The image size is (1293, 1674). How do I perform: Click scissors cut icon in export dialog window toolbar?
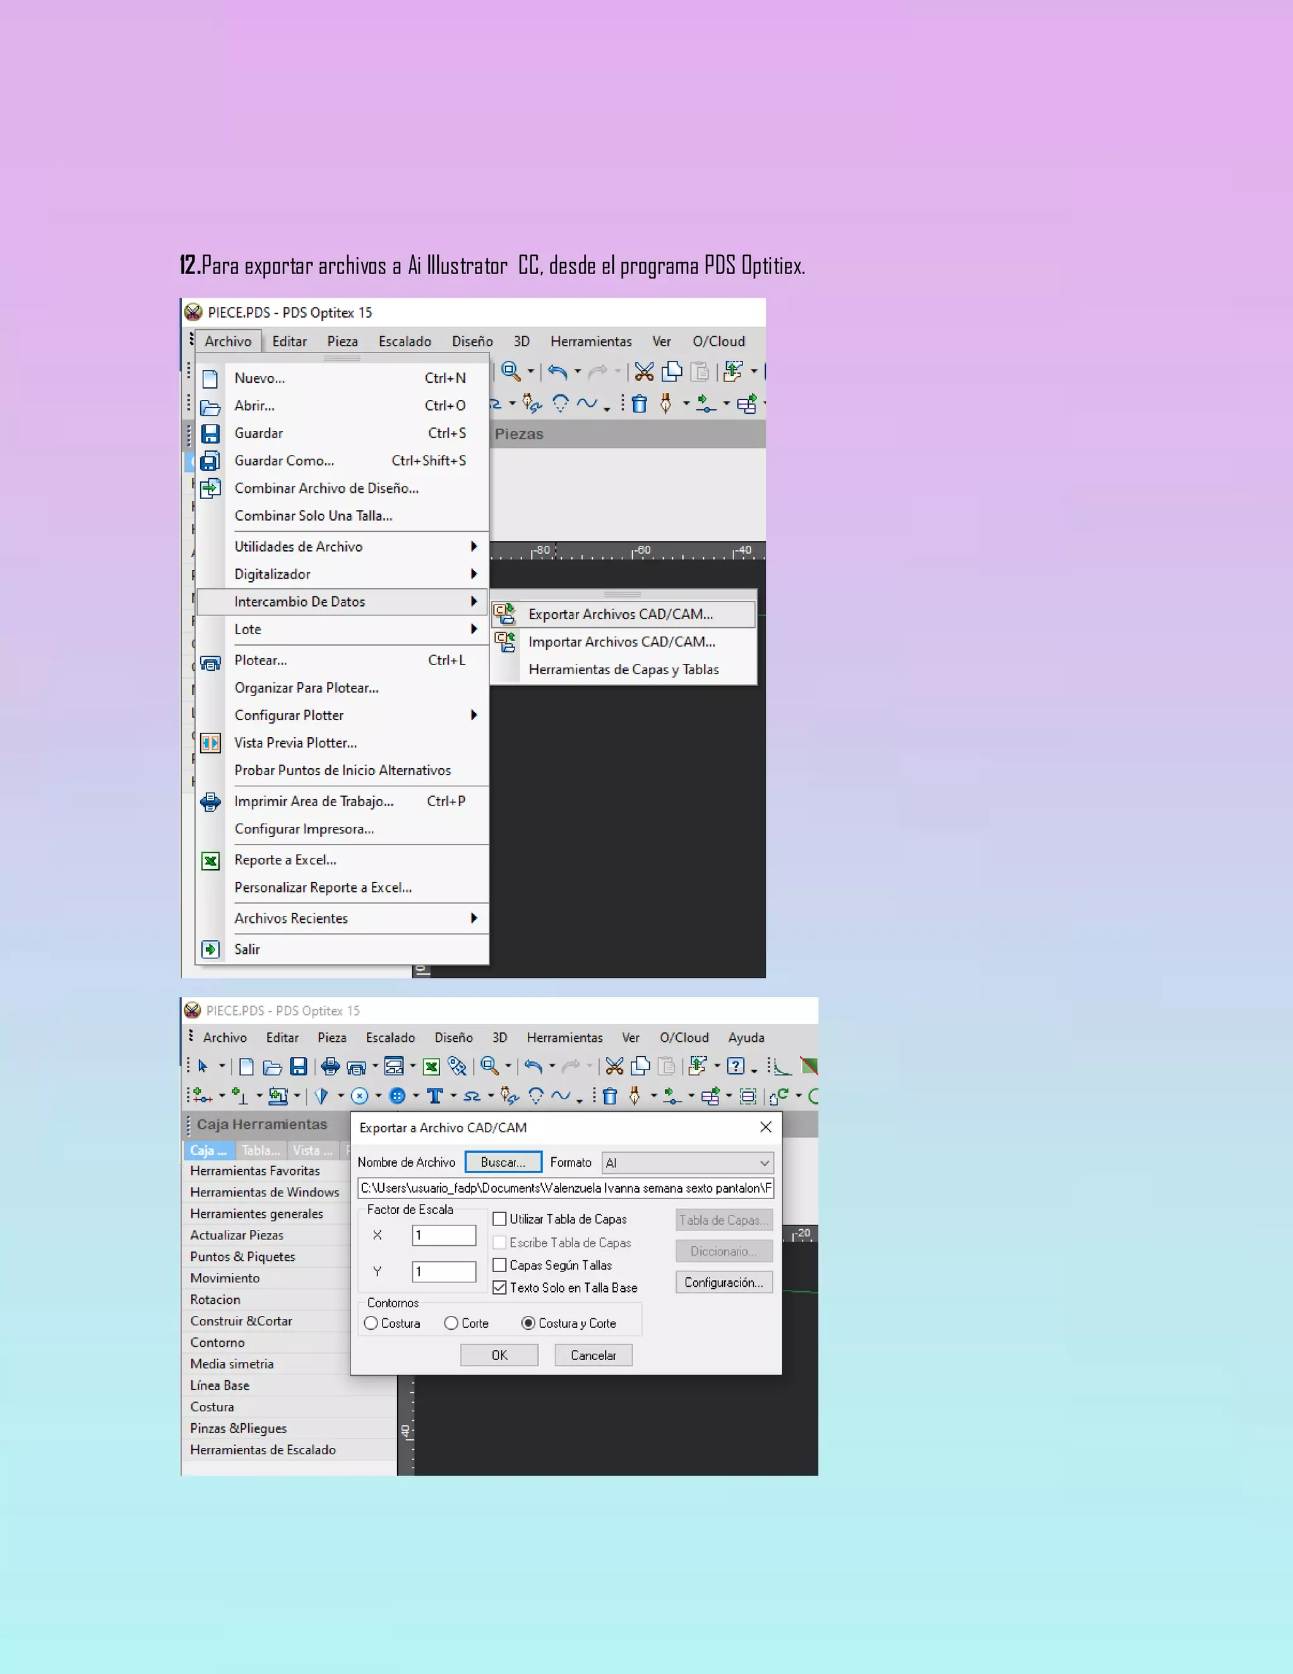click(614, 1066)
